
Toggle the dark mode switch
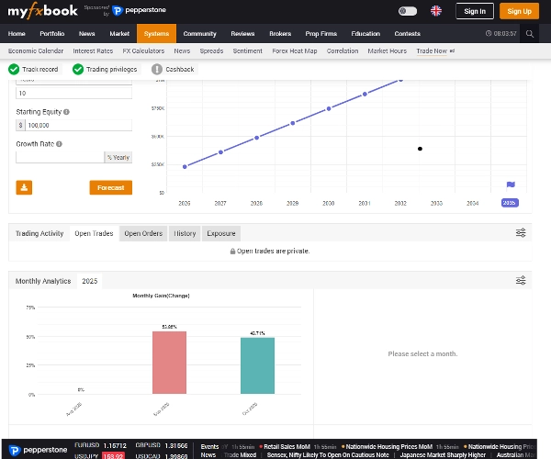[x=408, y=11]
